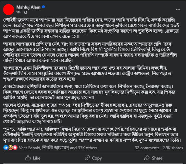186x164 pixels.
Task: Click the red profile picture avatar
Action: 9,10
